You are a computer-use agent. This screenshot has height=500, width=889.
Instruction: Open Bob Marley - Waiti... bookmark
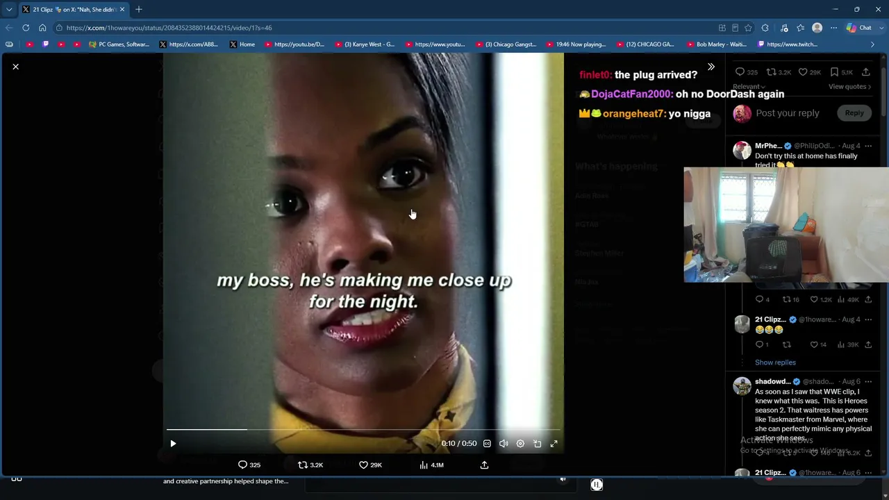point(717,44)
